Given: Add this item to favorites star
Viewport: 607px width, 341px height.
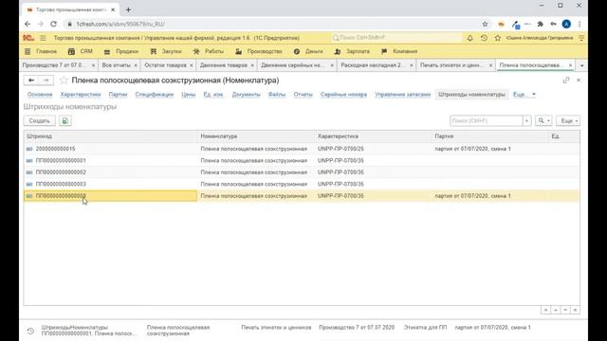Looking at the screenshot, I should tap(64, 81).
